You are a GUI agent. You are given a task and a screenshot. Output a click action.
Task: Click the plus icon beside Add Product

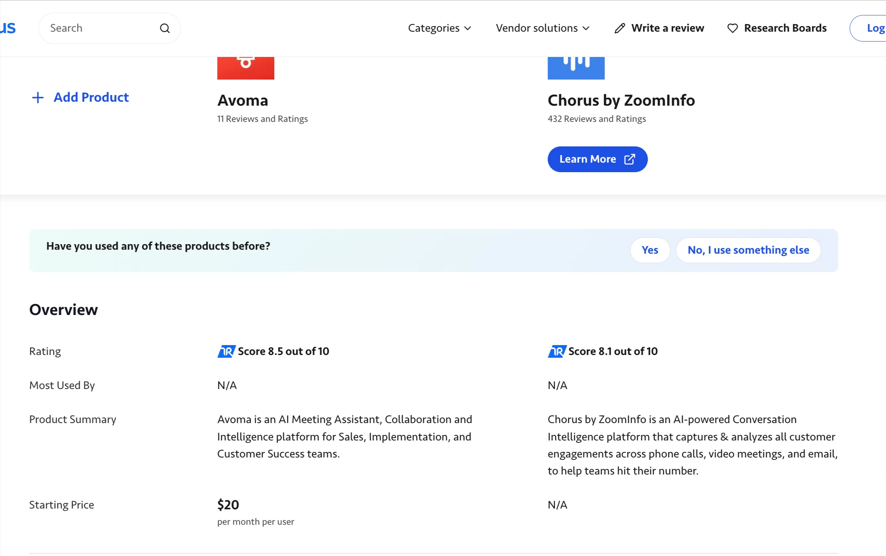click(38, 97)
